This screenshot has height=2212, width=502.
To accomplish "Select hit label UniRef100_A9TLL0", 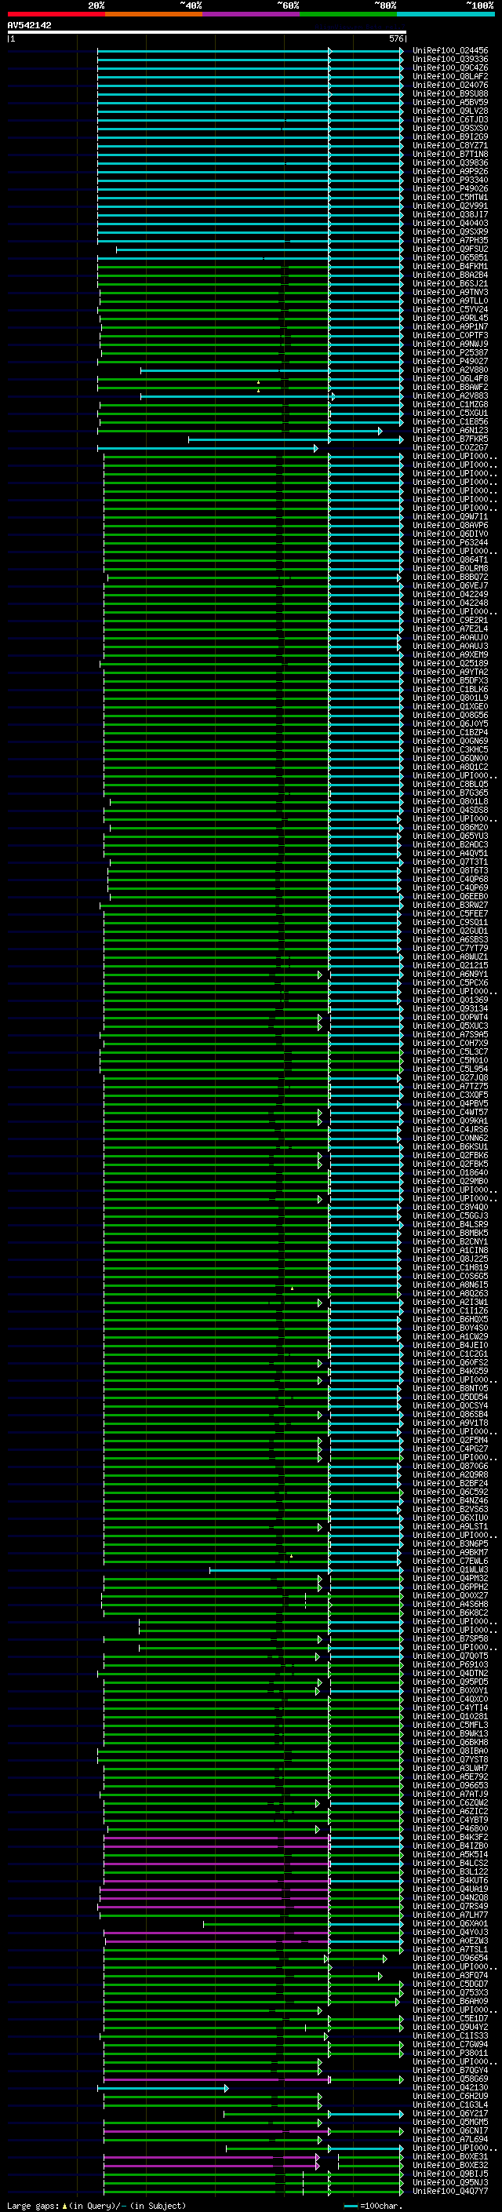I will [450, 301].
